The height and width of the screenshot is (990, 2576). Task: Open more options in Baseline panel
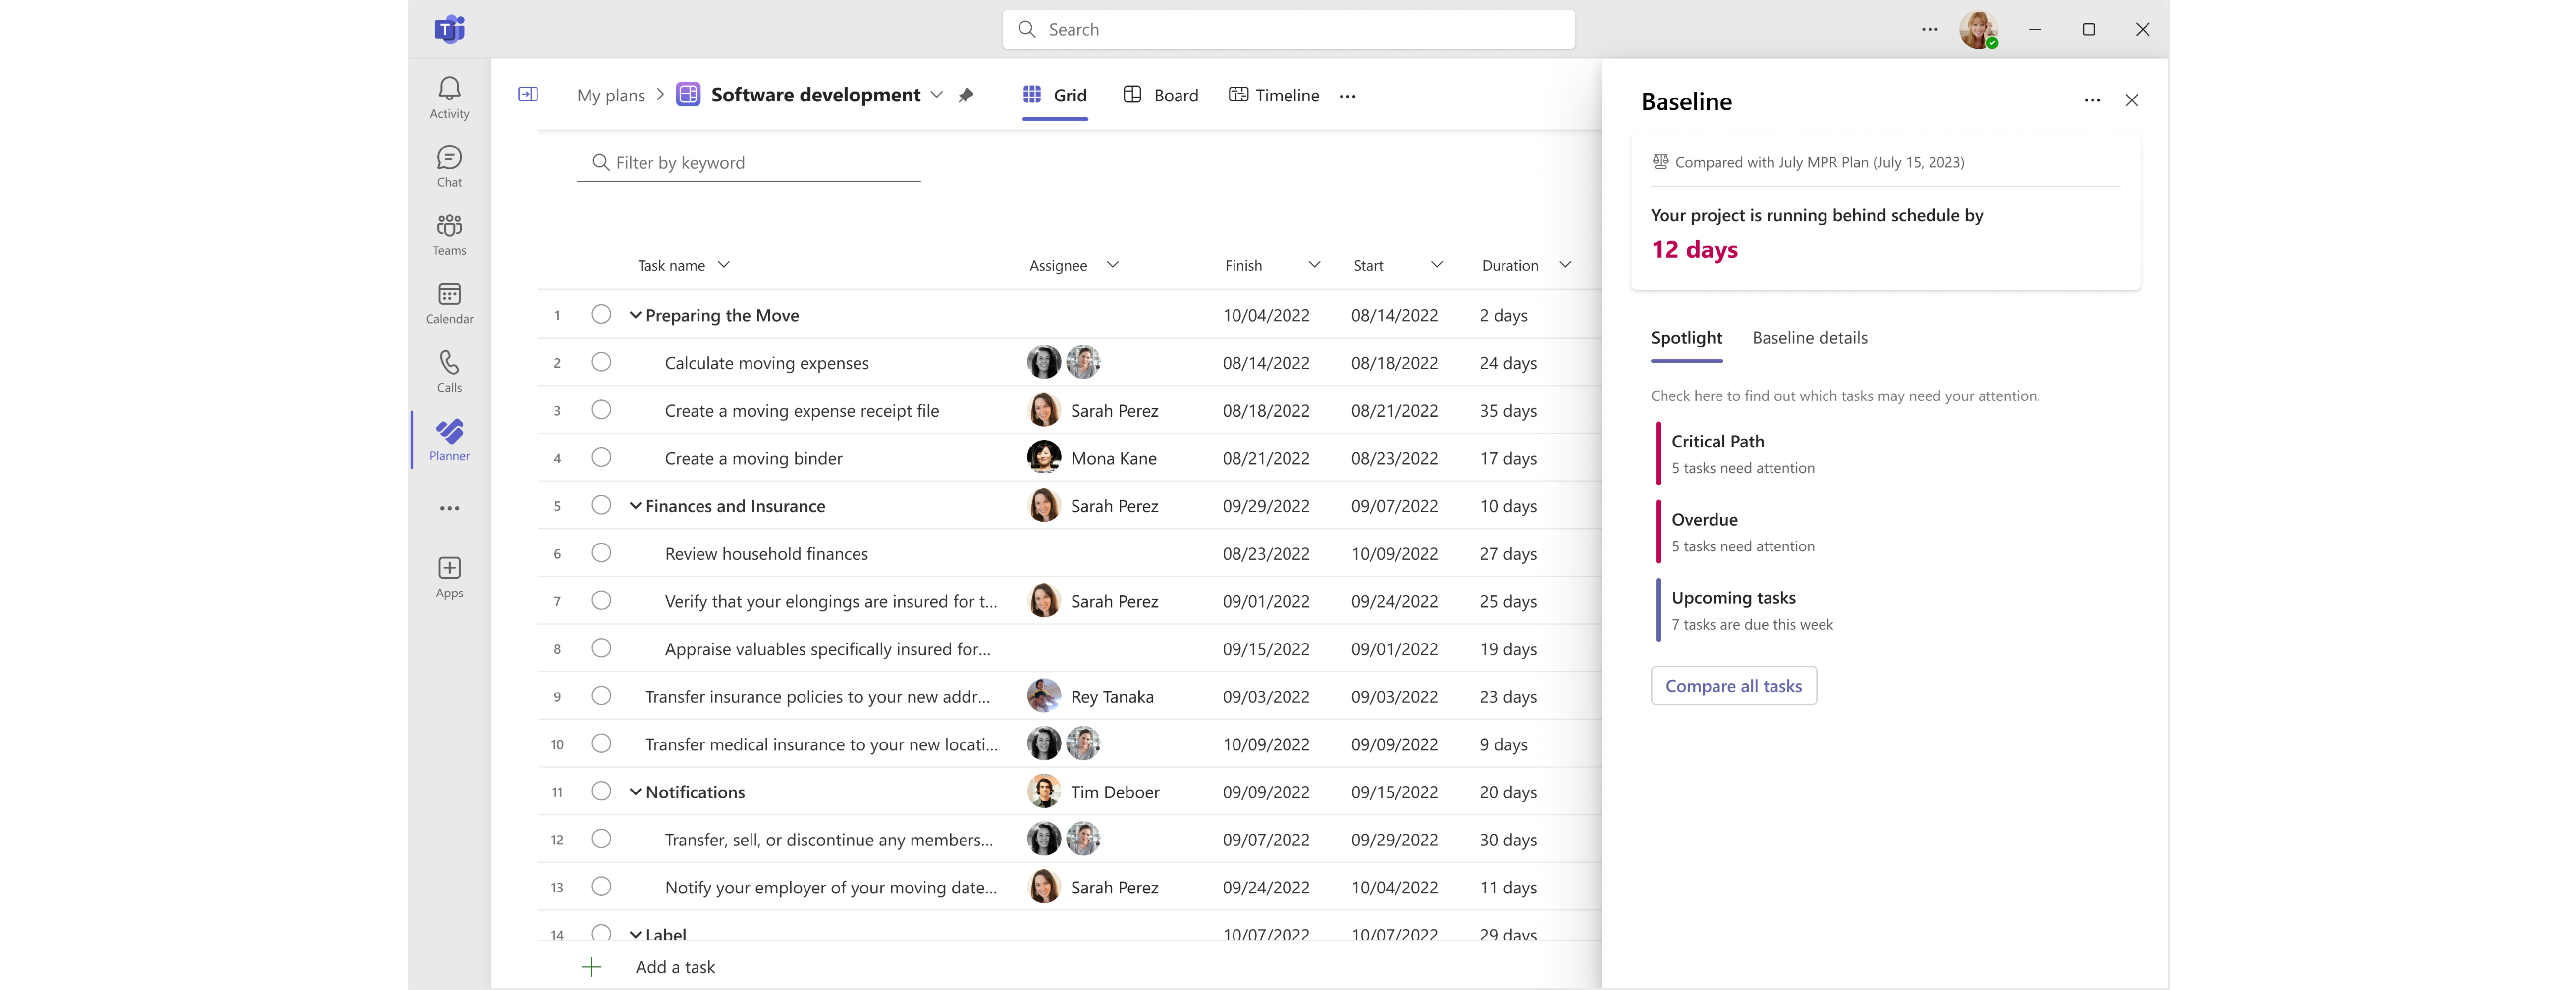point(2093,100)
